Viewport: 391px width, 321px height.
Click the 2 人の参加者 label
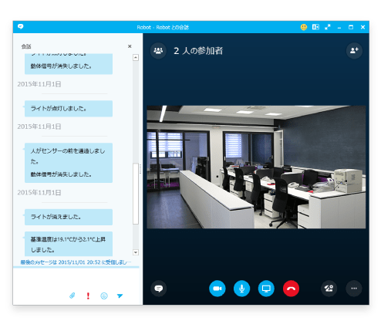198,51
